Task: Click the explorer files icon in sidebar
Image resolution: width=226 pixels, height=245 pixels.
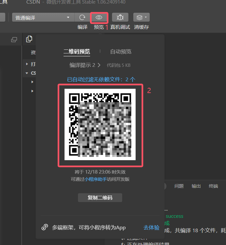Action: (29, 39)
